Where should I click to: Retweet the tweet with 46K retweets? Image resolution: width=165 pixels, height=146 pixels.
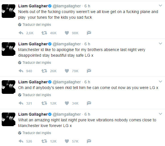pyautogui.click(x=44, y=33)
